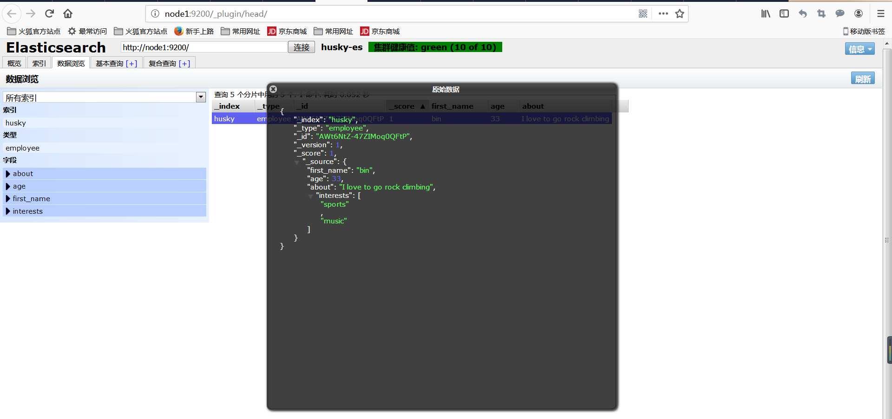
Task: Add a new 复合查询 tab with [+]
Action: 184,63
